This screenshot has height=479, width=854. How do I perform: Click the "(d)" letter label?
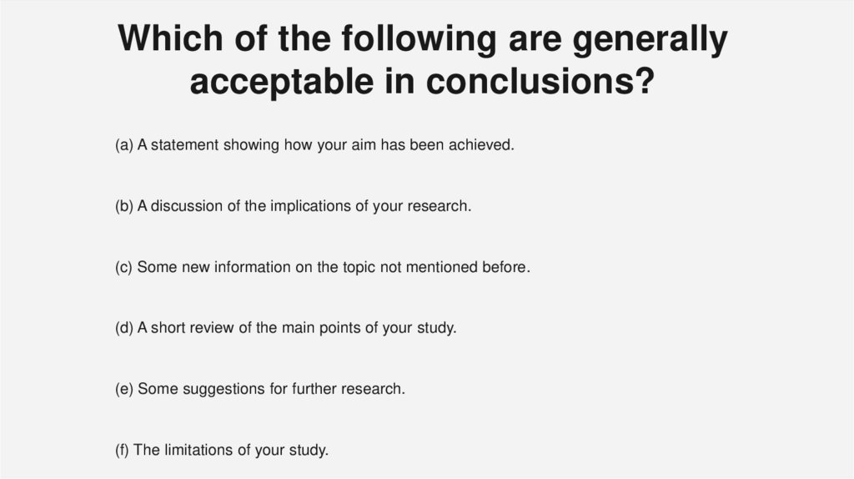tap(123, 328)
